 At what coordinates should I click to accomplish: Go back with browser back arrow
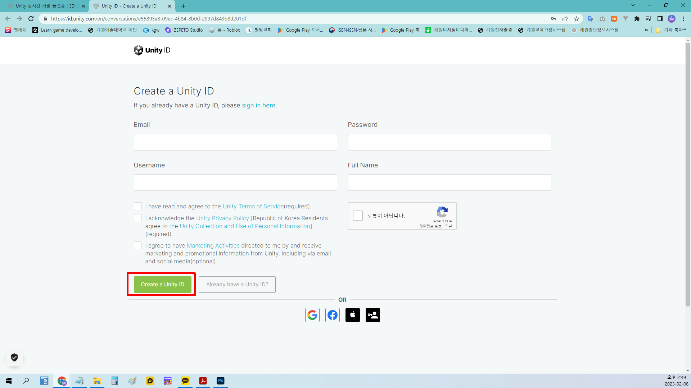tap(8, 19)
